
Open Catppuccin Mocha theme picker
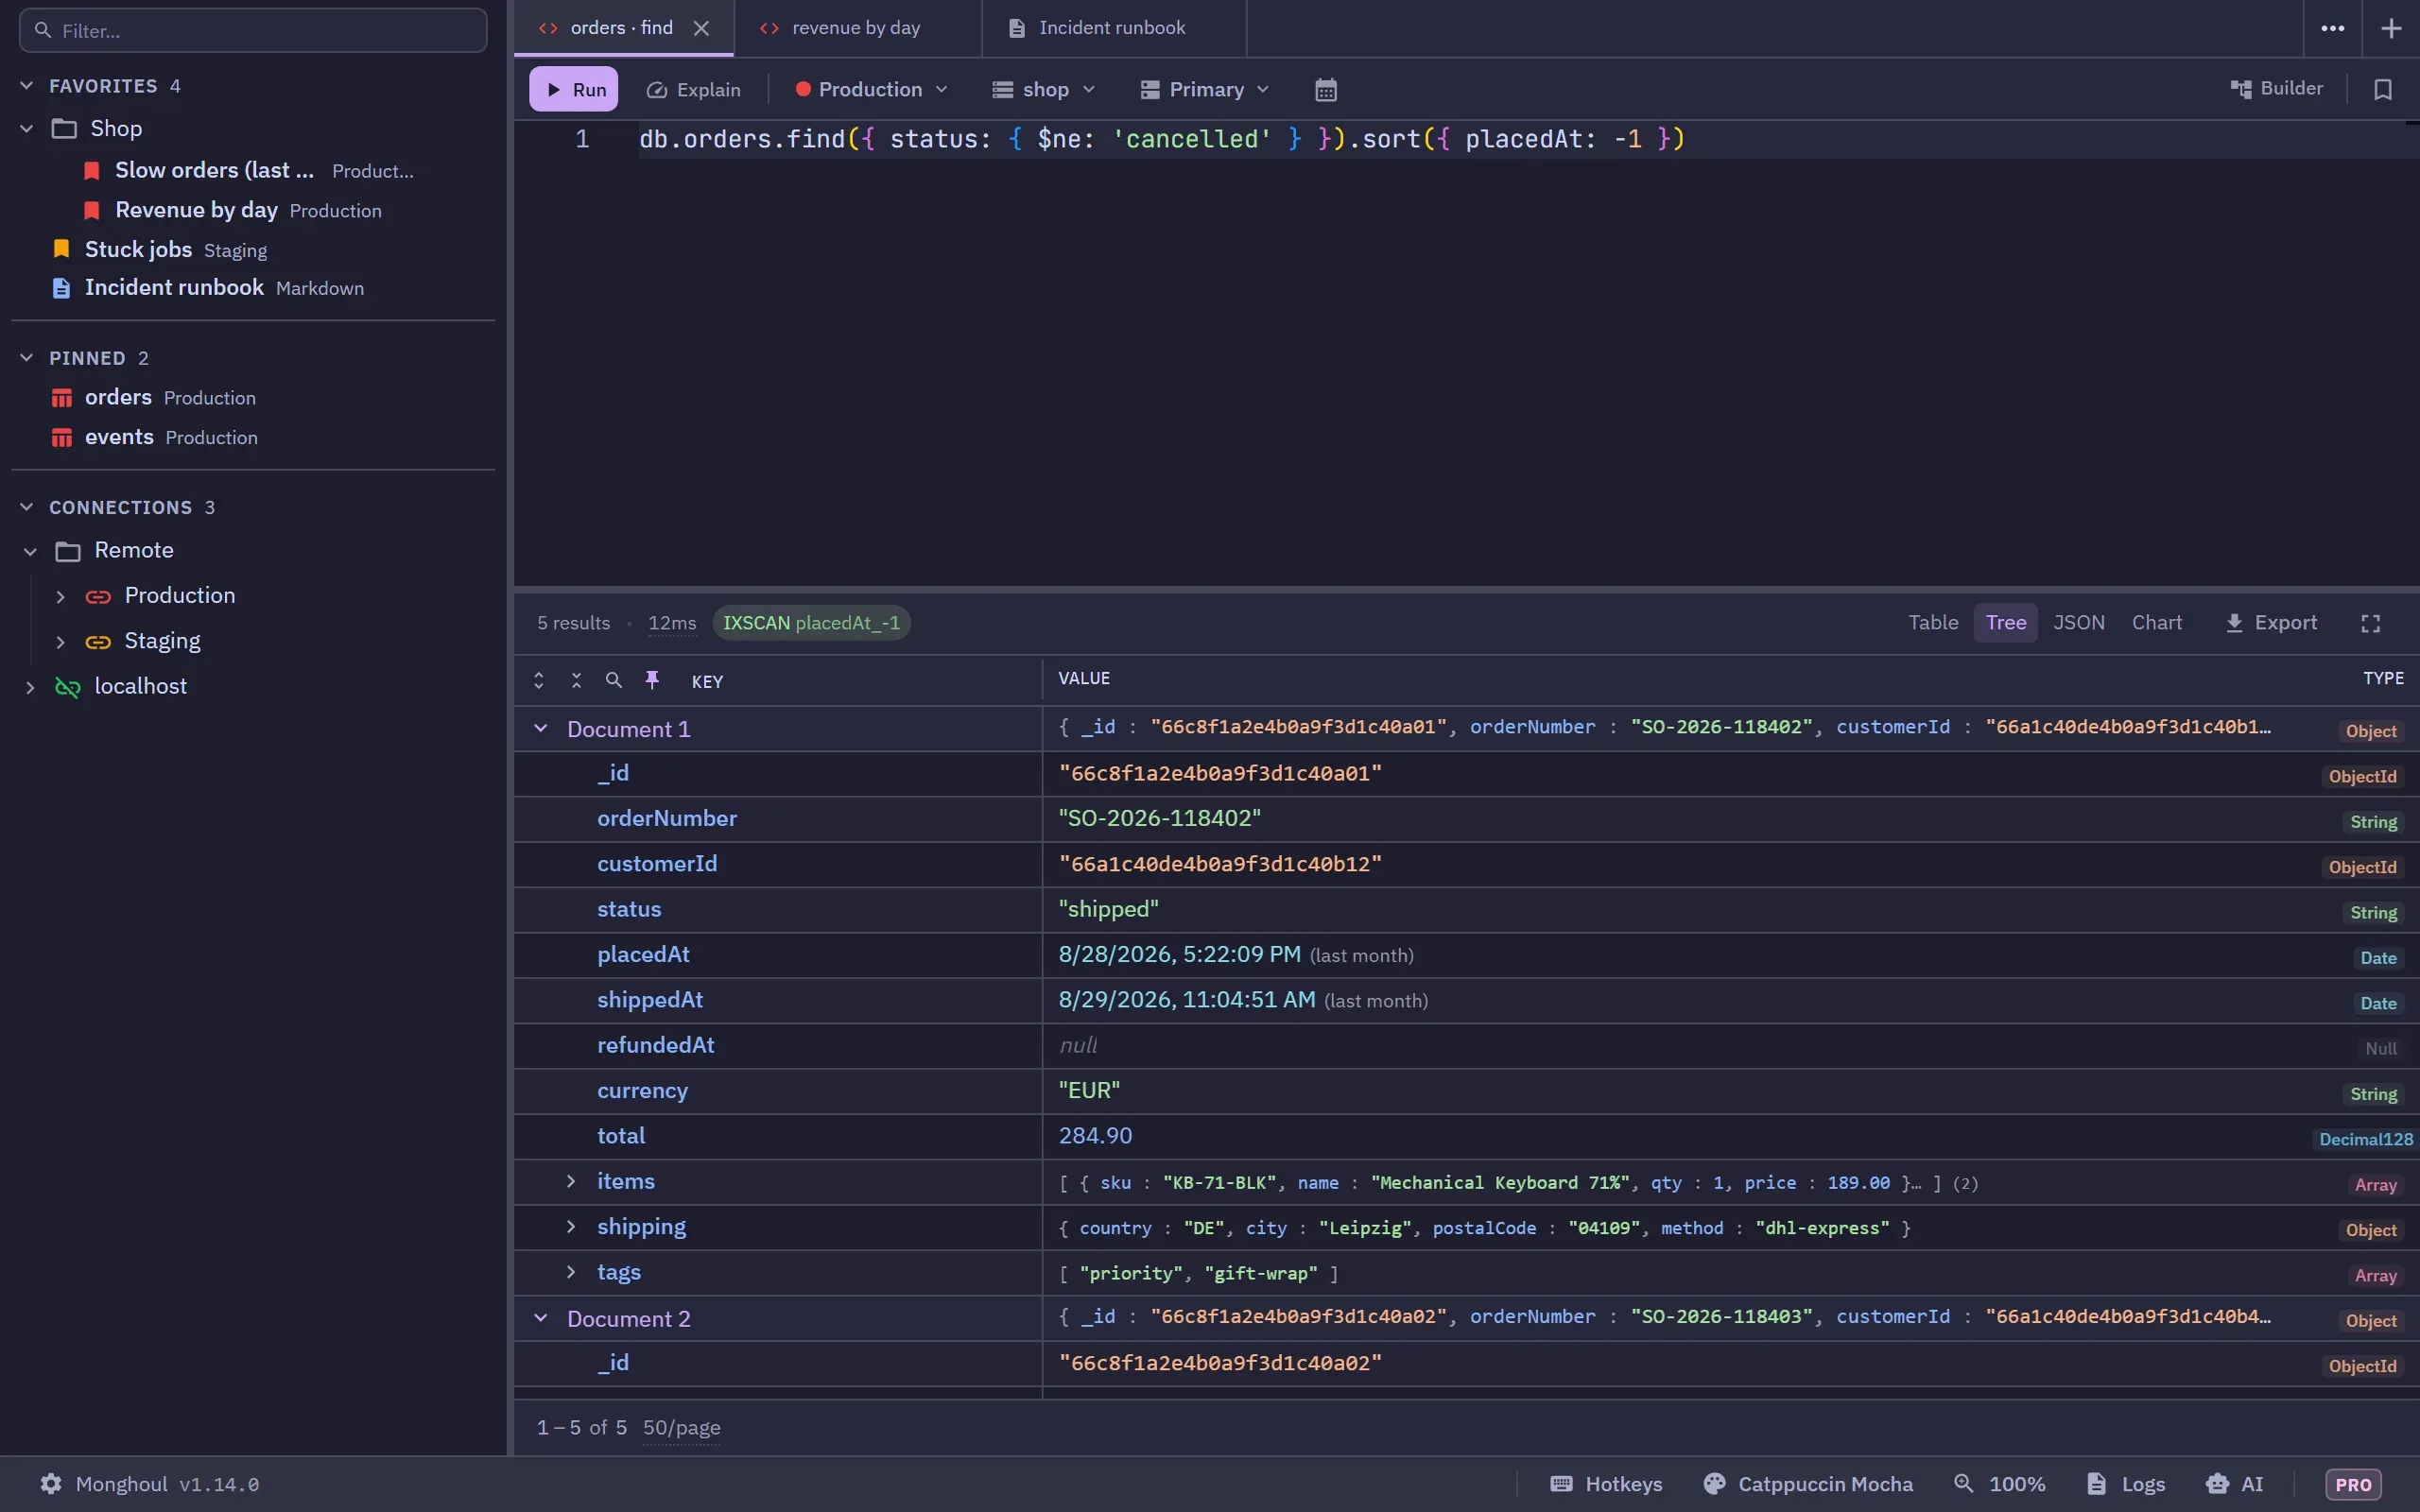1808,1484
